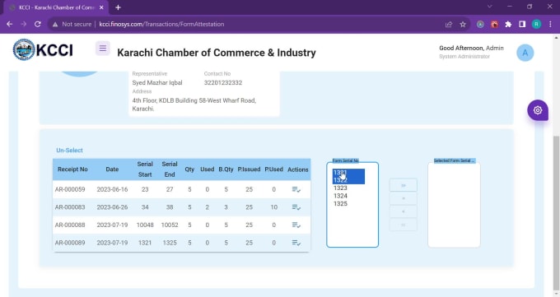This screenshot has height=297, width=560.
Task: Click the Admin avatar circle
Action: (525, 53)
